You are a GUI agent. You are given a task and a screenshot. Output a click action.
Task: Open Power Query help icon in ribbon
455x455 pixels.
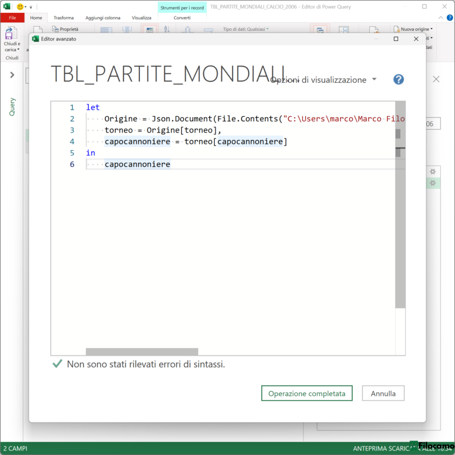tap(450, 18)
